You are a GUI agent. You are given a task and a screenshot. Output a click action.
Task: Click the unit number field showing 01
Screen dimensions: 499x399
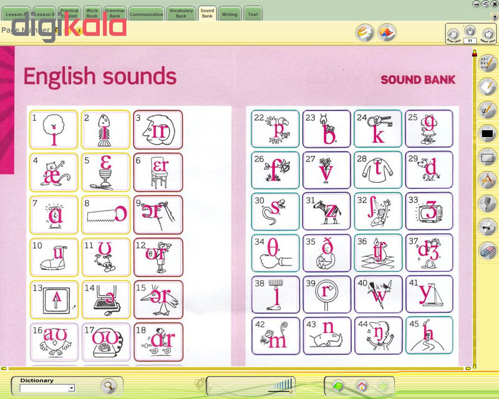[x=470, y=41]
